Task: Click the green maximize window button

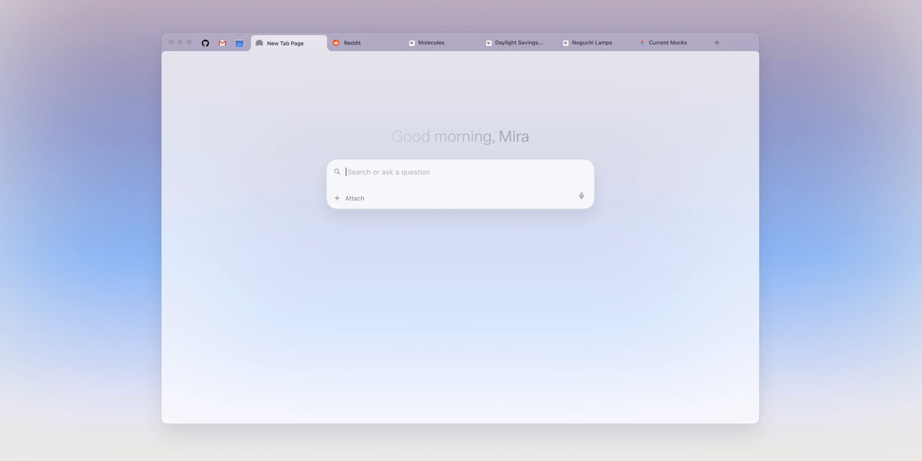Action: click(189, 42)
